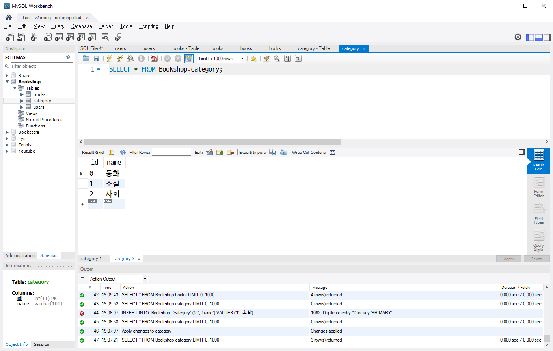Image resolution: width=553 pixels, height=351 pixels.
Task: Stop the executing query hand icon
Action: (x=141, y=59)
